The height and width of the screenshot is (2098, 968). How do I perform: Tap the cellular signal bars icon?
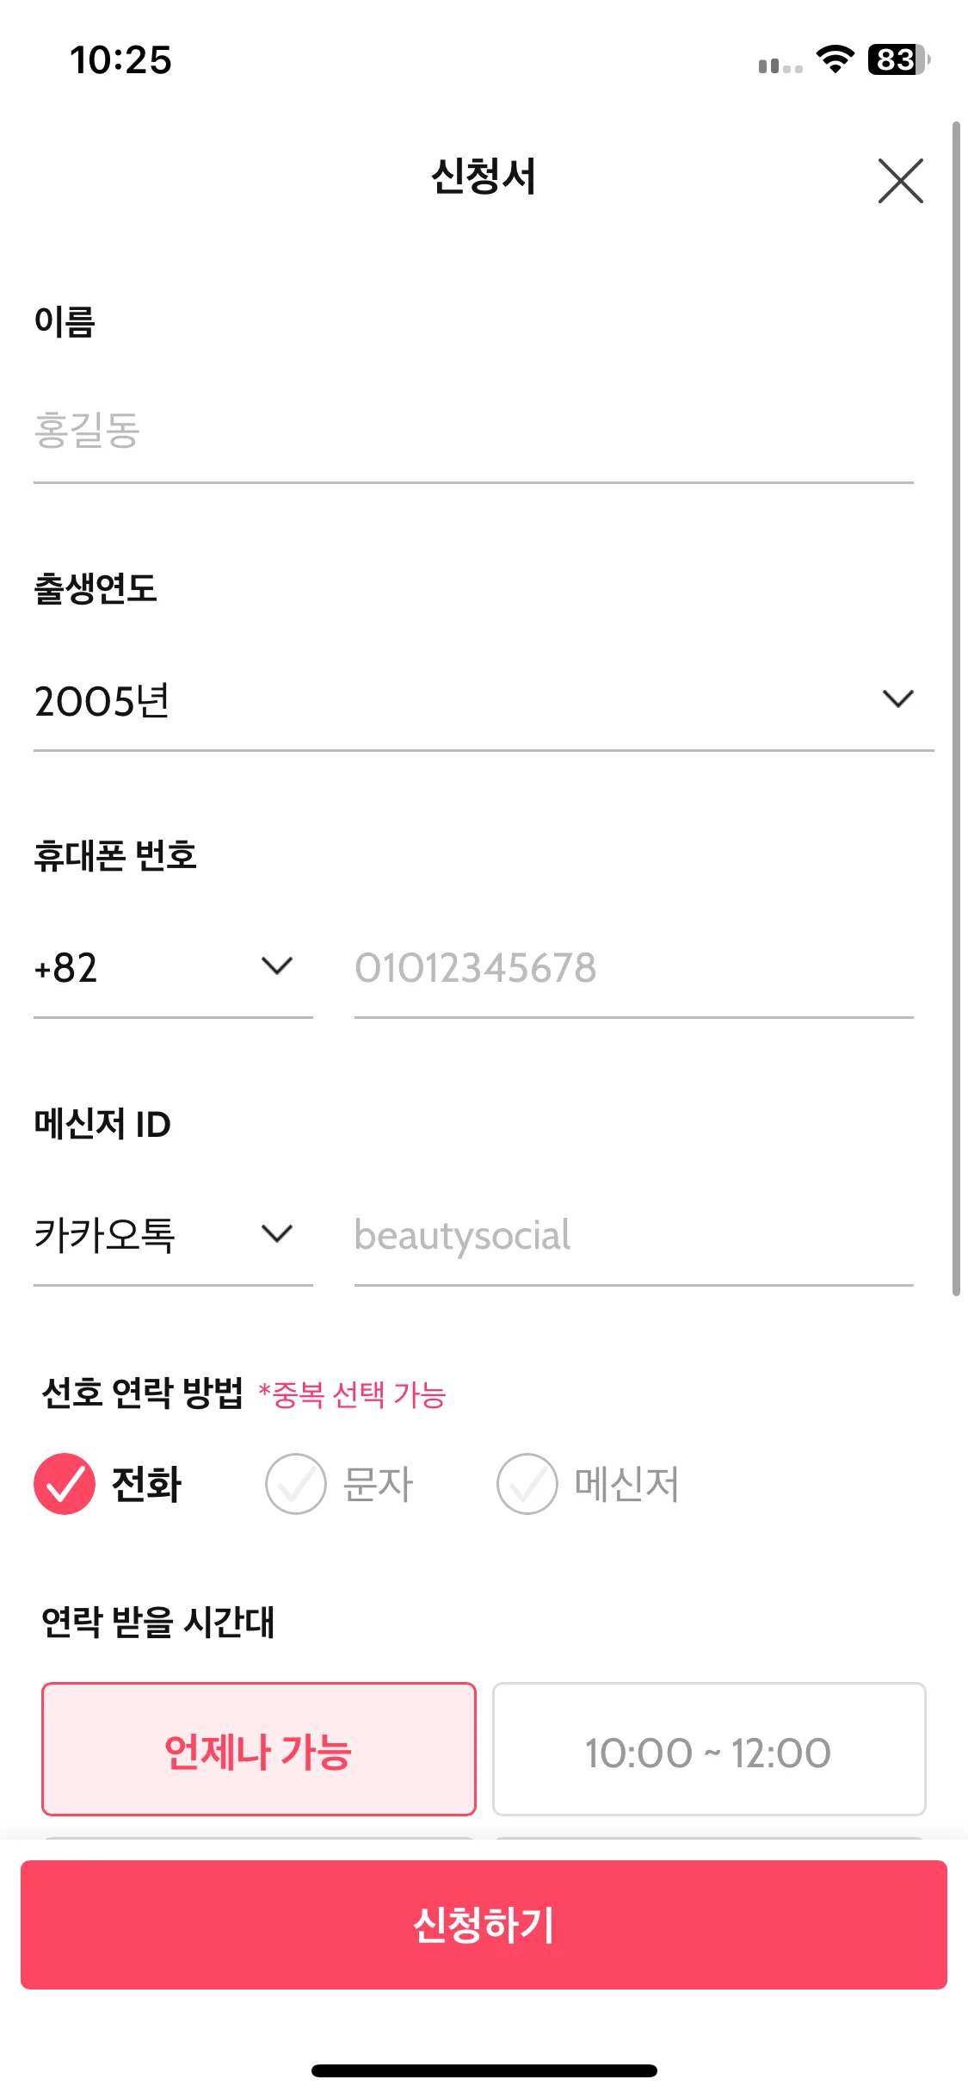coord(780,65)
